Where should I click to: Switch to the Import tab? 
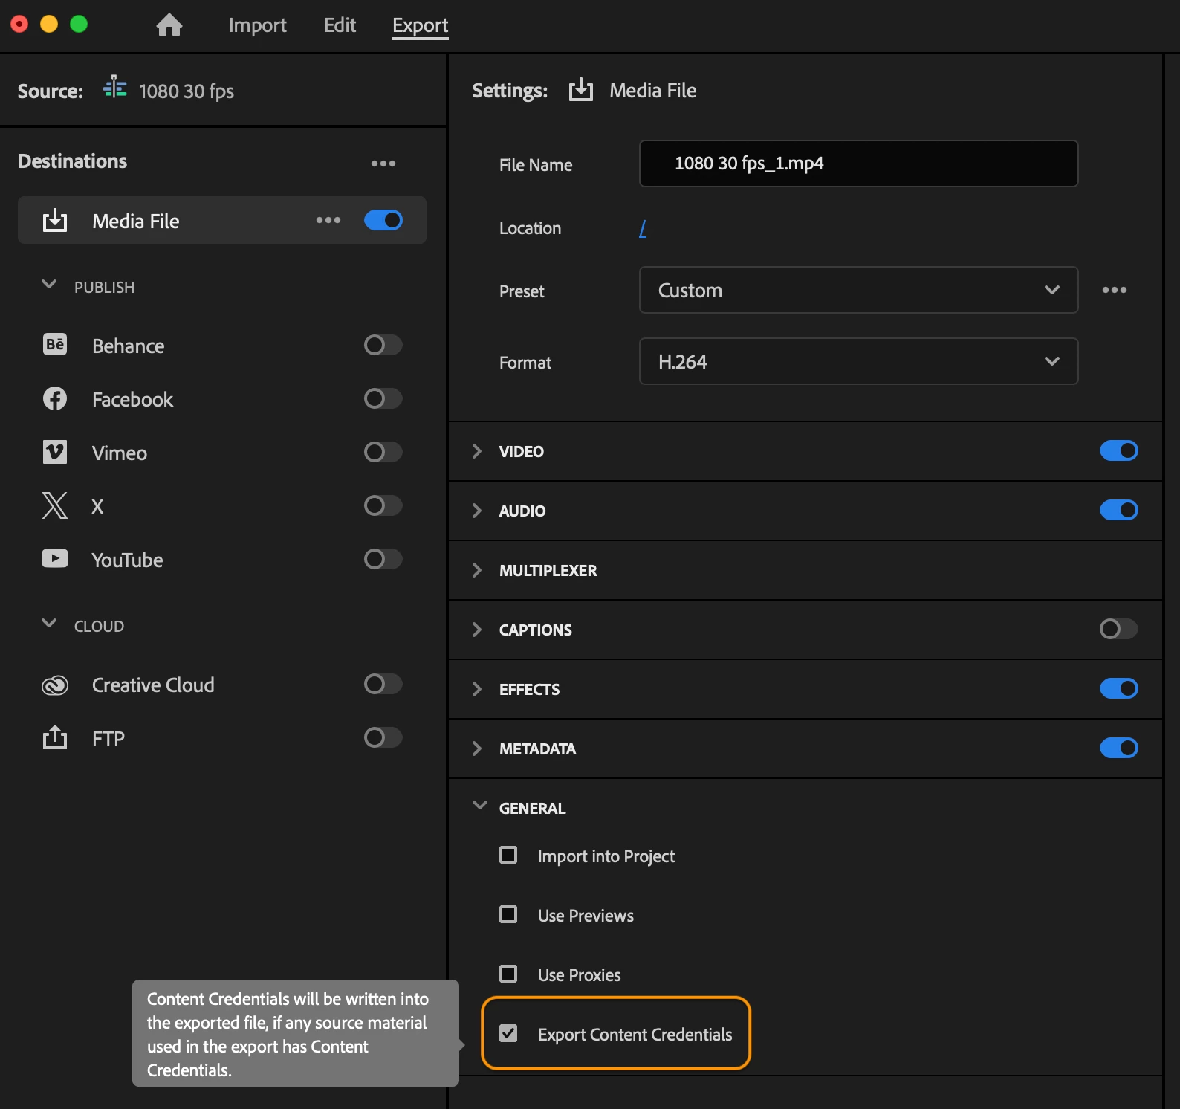pyautogui.click(x=257, y=25)
